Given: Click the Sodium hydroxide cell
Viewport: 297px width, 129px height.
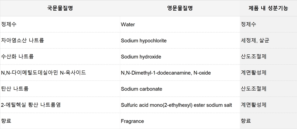Looking at the screenshot, I should coord(180,57).
